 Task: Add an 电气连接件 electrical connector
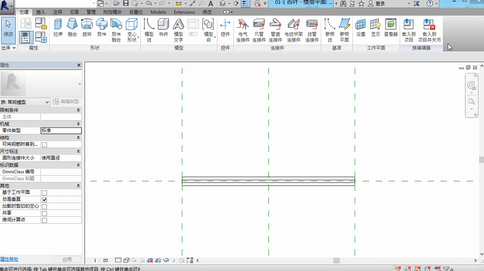click(243, 30)
